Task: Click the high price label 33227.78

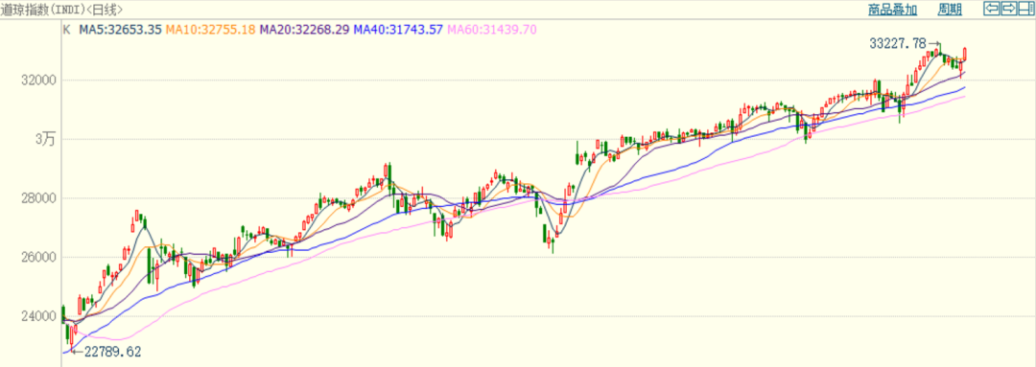Action: click(897, 43)
